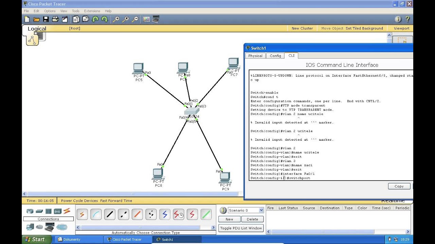Click the Viewport button
The width and height of the screenshot is (435, 244).
tap(402, 28)
